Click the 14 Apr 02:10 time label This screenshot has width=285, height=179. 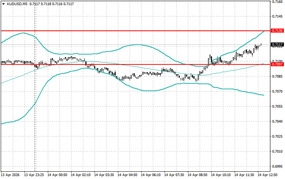tap(81, 175)
